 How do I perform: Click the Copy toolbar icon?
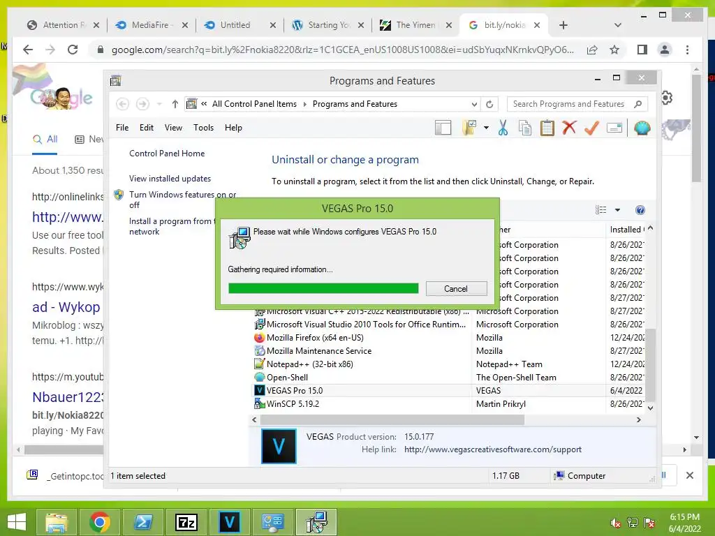point(525,128)
